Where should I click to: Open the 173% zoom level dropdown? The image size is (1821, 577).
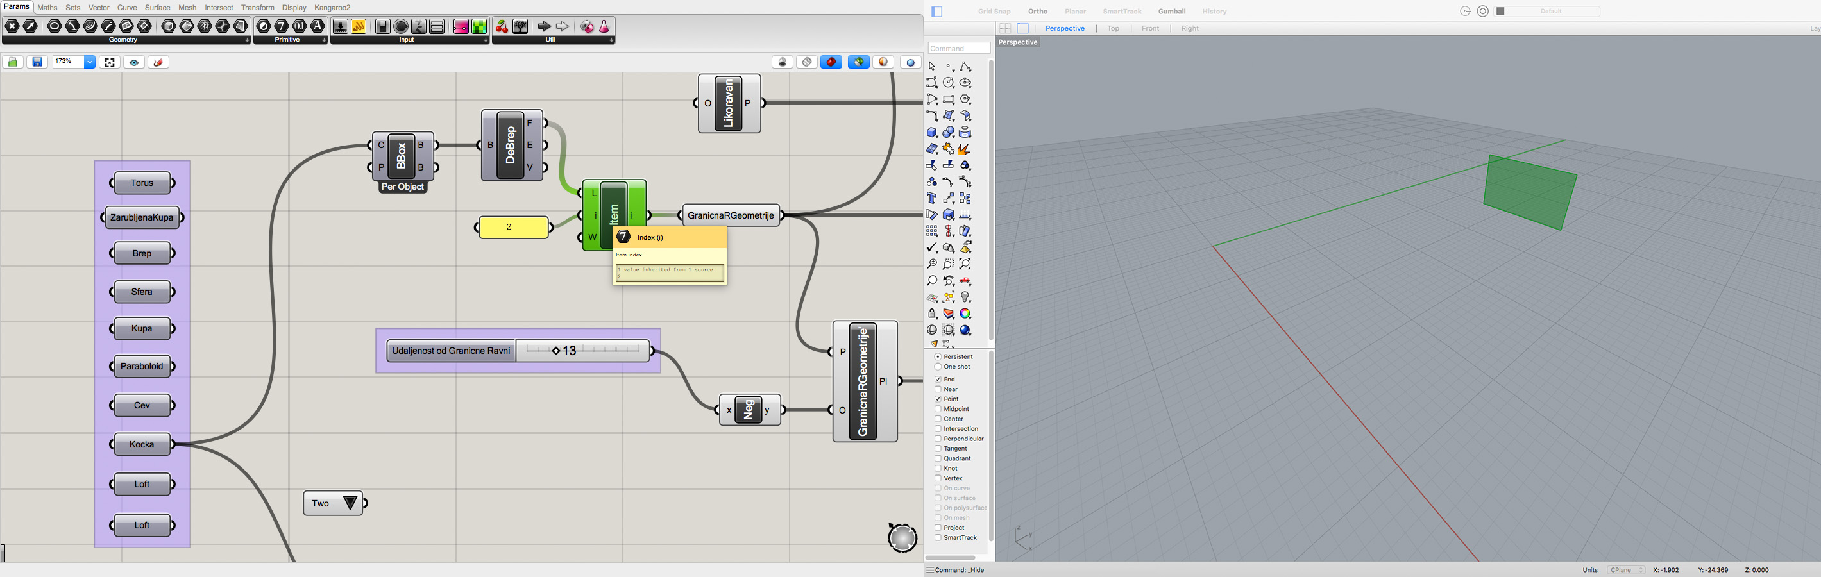point(90,62)
